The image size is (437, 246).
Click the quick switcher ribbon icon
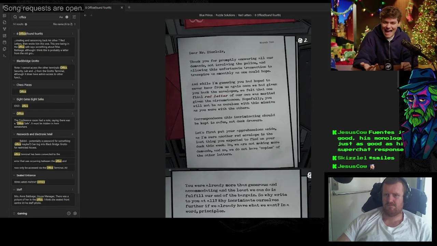4,22
